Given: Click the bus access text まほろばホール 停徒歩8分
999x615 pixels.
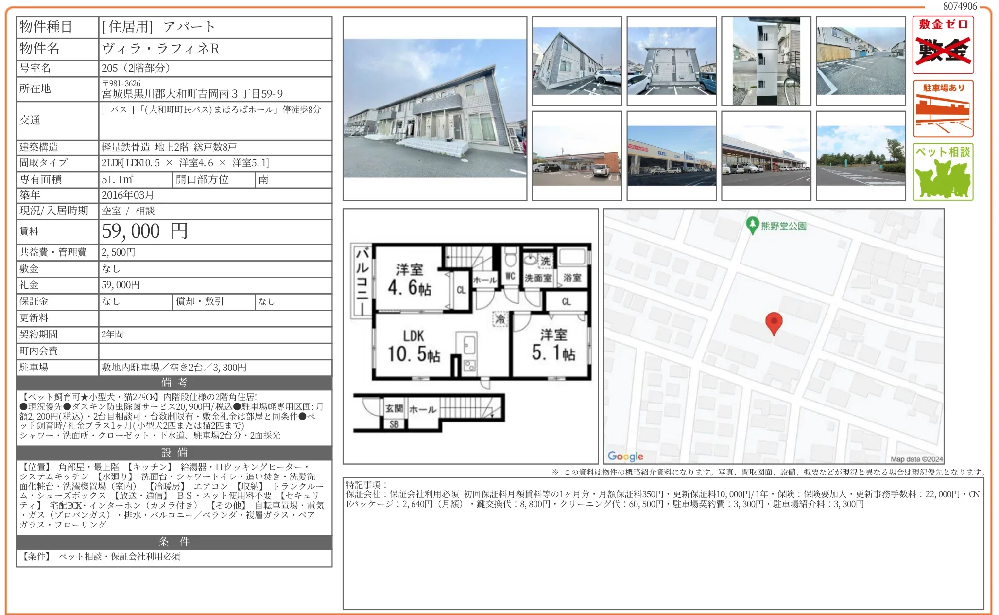Looking at the screenshot, I should pos(267,109).
